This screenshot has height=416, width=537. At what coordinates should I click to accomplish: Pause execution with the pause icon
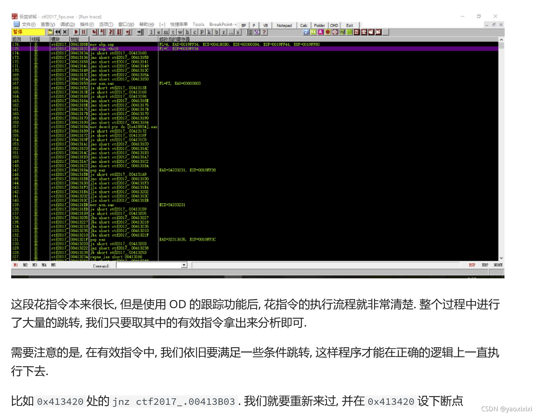coord(83,32)
